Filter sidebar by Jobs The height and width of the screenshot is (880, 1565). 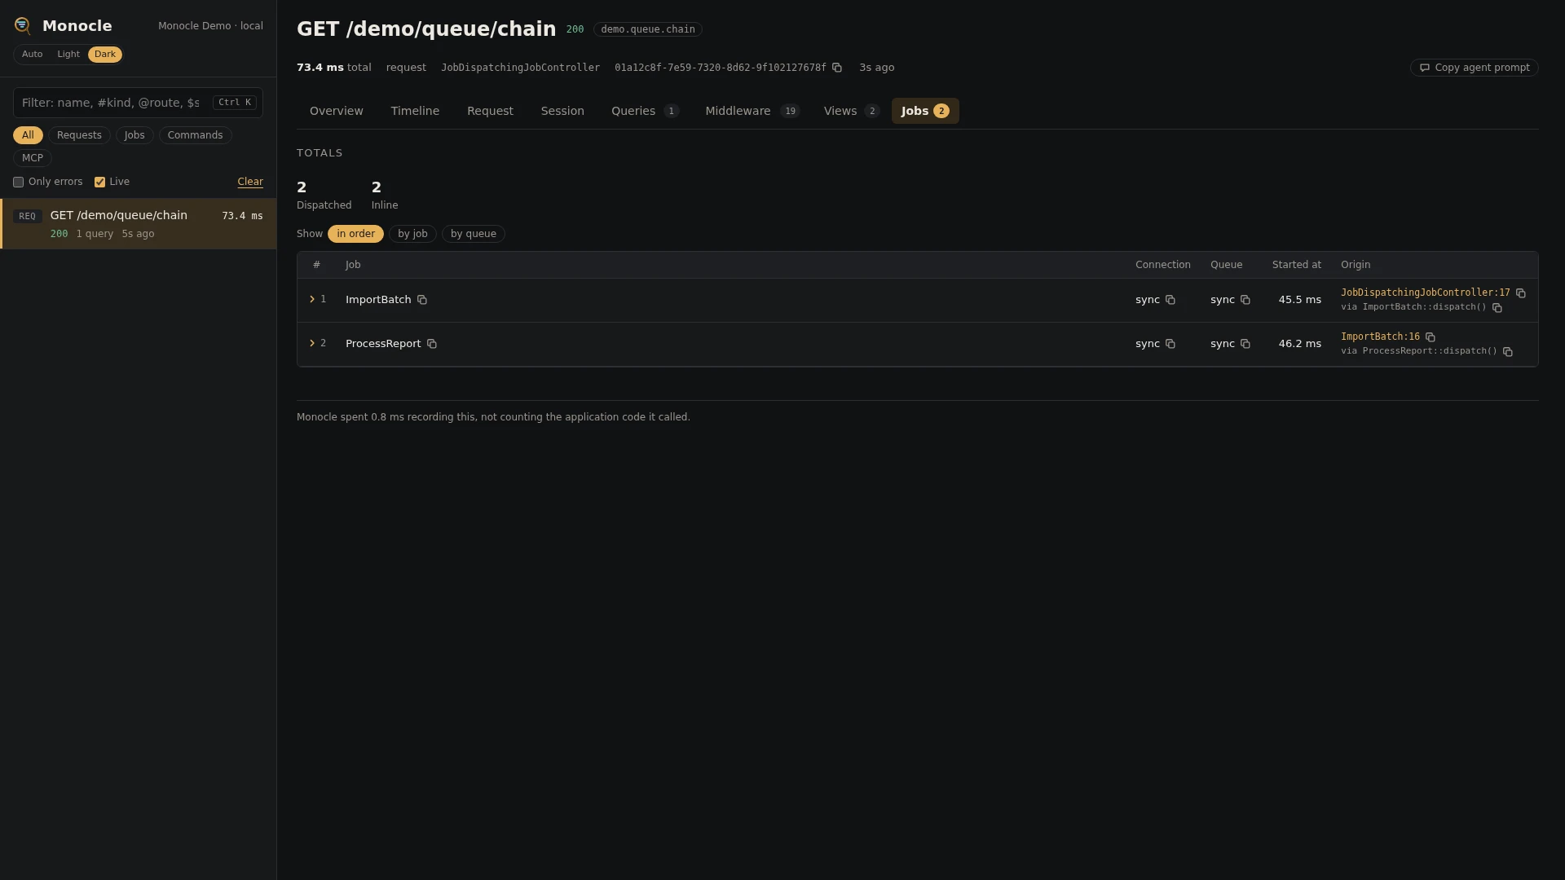click(134, 135)
